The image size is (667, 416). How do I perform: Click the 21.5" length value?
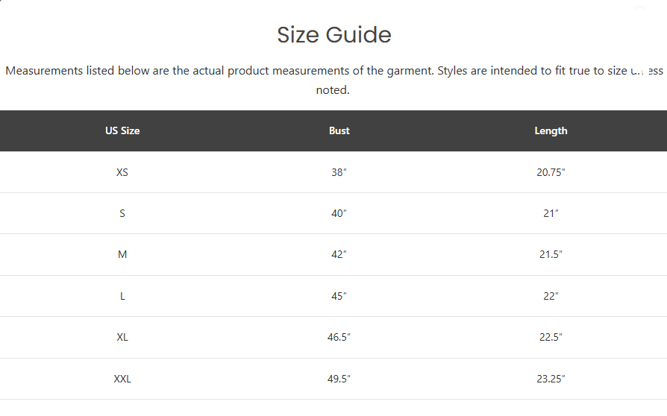pyautogui.click(x=551, y=254)
